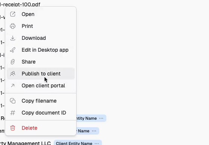Click the arrow icon for Open client portal
The image size is (209, 145).
pyautogui.click(x=13, y=86)
